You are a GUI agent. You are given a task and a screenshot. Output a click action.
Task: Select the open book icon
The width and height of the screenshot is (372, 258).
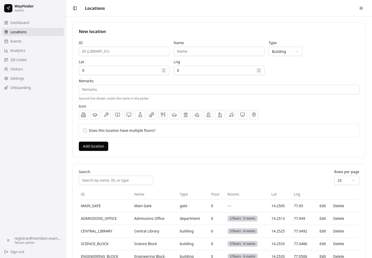coord(118,115)
